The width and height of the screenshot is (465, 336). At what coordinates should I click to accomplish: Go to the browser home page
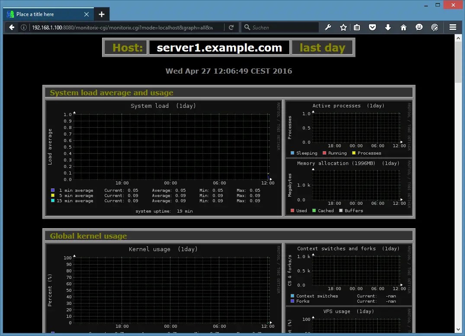point(404,27)
